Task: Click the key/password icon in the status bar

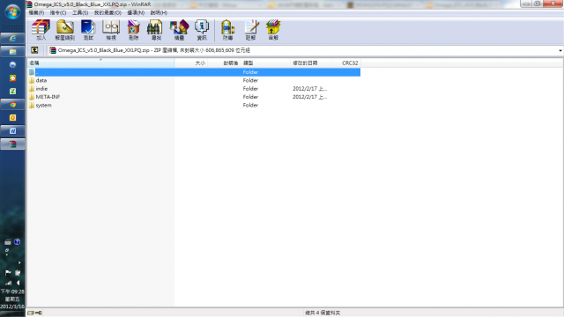Action: coord(39,313)
